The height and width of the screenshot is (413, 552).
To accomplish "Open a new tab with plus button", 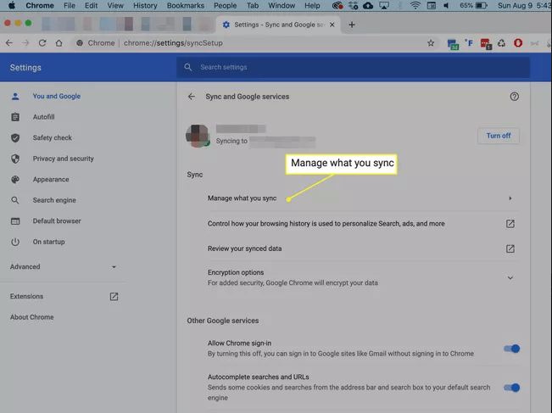I will tap(351, 25).
